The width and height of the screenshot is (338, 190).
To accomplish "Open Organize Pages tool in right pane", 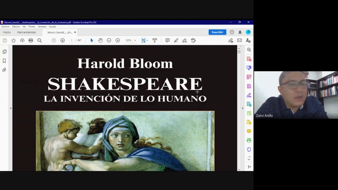I will pyautogui.click(x=249, y=77).
